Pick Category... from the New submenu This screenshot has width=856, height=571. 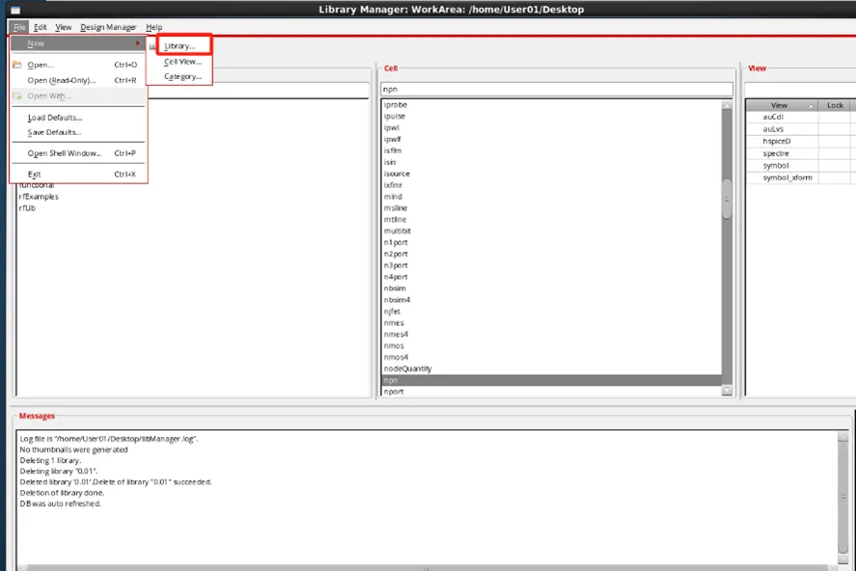click(x=182, y=76)
